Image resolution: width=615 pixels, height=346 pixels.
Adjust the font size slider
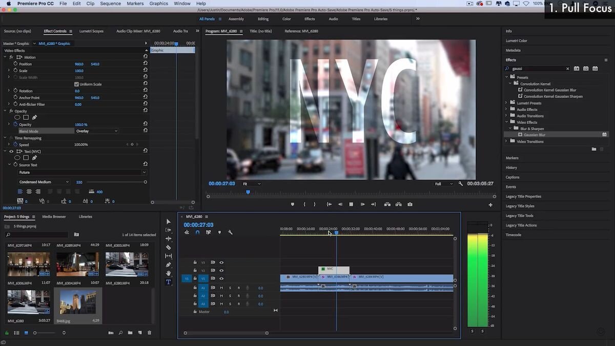(x=117, y=182)
